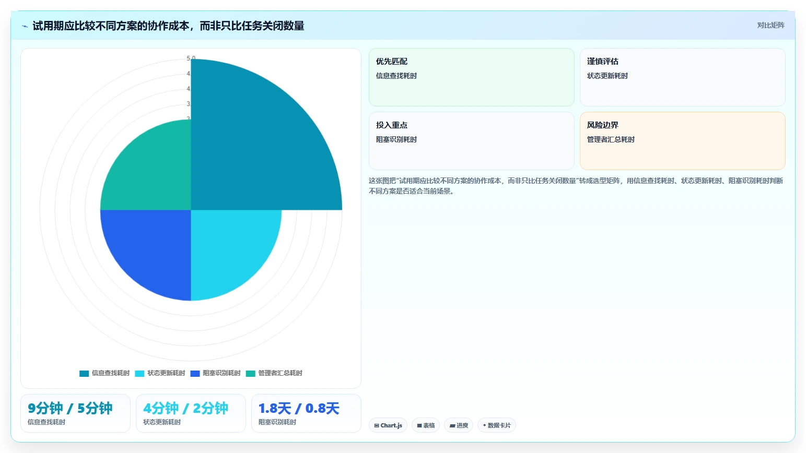
Task: Click 阻塞识别耗时 text in 投入重点 card
Action: click(x=396, y=139)
